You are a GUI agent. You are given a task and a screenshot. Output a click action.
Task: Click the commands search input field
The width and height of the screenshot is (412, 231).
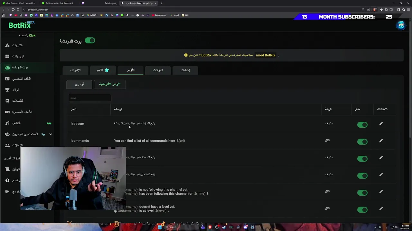point(89,98)
